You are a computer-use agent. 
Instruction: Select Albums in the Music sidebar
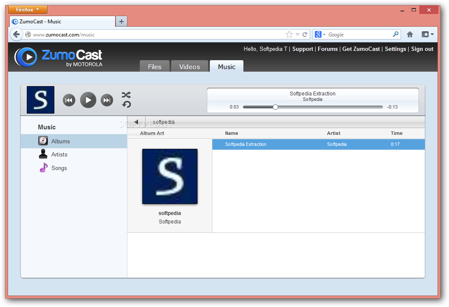click(x=74, y=141)
